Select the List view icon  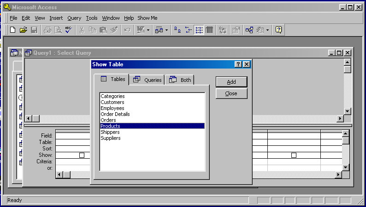[199, 30]
